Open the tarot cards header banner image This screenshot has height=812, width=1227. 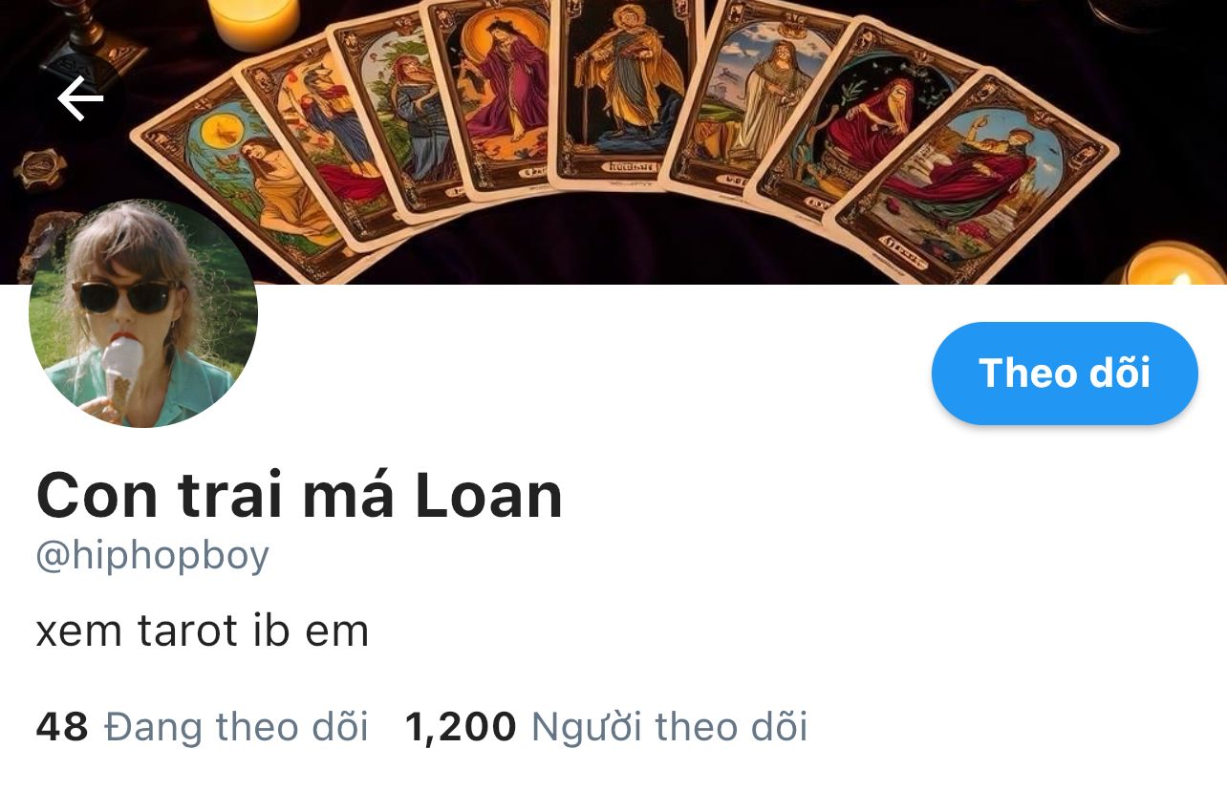[x=613, y=141]
